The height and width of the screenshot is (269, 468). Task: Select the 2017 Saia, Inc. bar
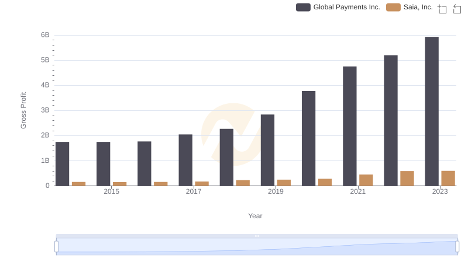point(202,184)
